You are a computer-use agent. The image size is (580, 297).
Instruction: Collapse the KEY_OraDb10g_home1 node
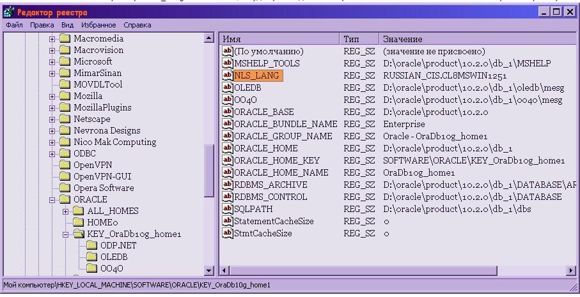click(x=67, y=234)
